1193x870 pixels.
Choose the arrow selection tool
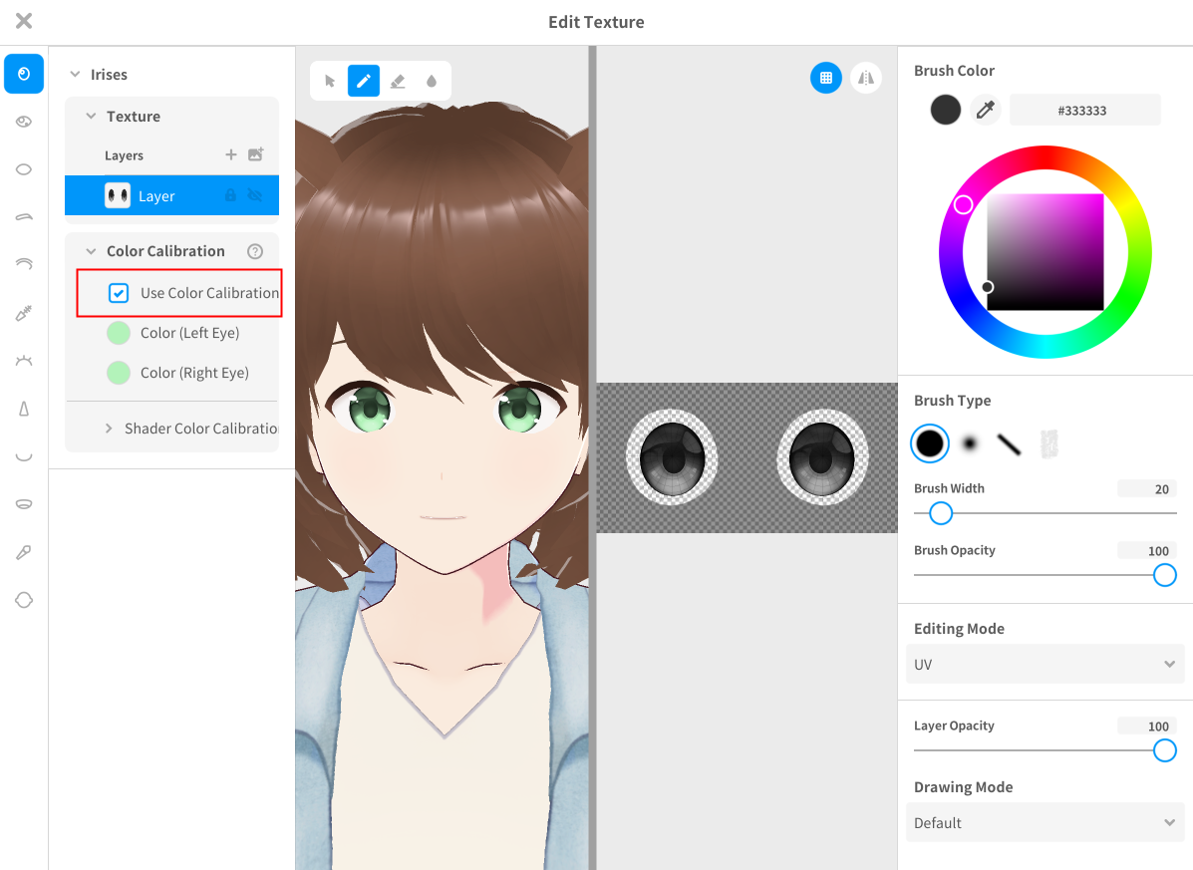330,81
